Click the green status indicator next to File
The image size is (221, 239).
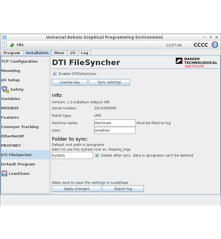pos(12,45)
